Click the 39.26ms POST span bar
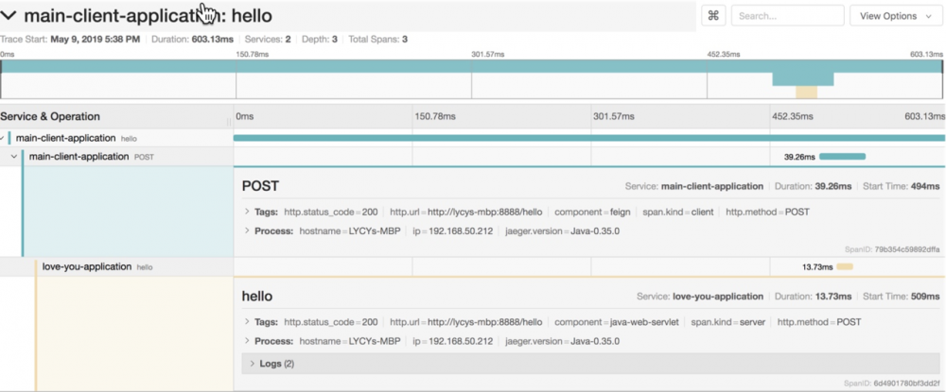 [x=842, y=157]
